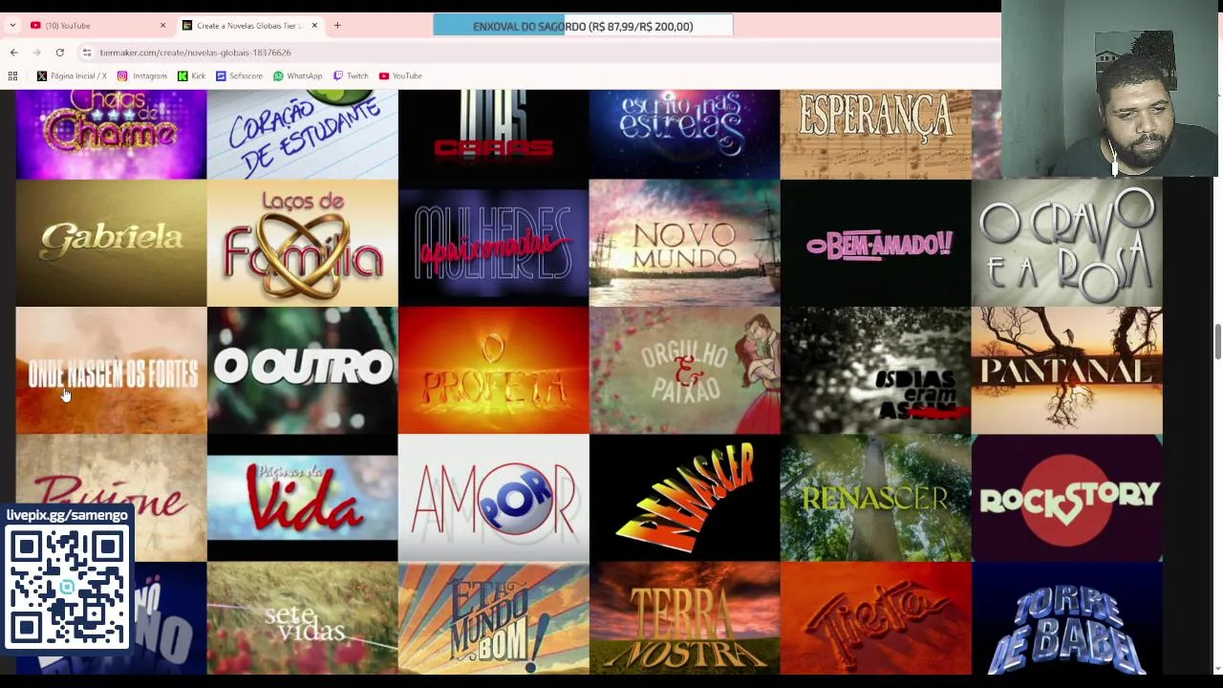
Task: Select the Escrito nas Estrelas thumbnail
Action: (x=684, y=135)
